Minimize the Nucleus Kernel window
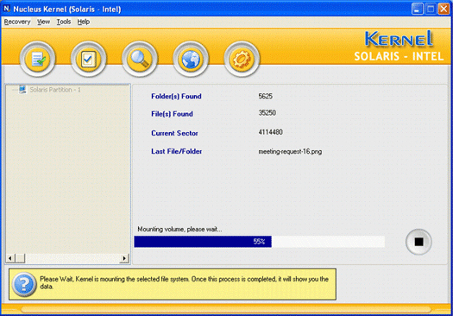This screenshot has height=316, width=453. pos(417,9)
